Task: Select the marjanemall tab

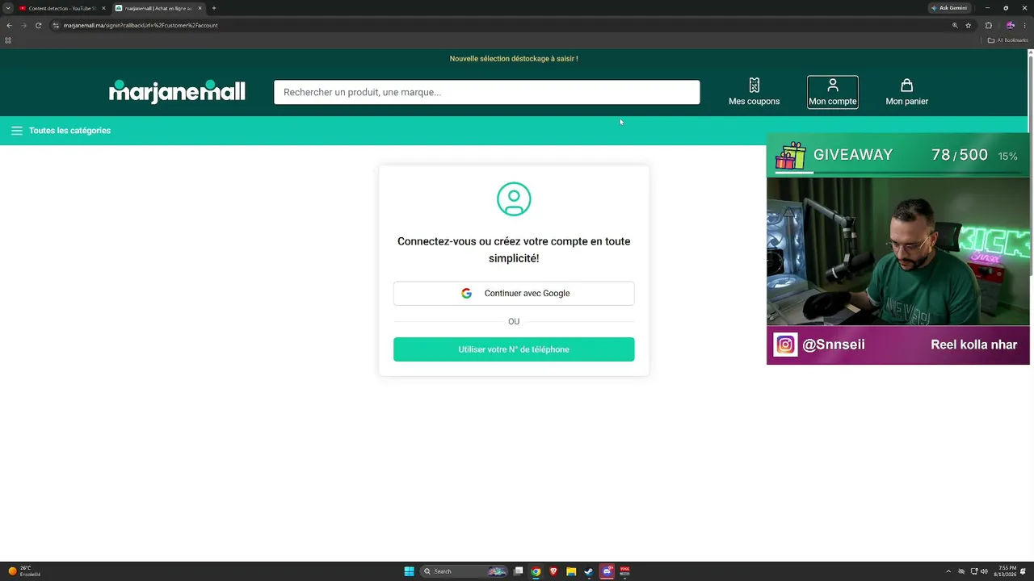Action: coord(158,8)
